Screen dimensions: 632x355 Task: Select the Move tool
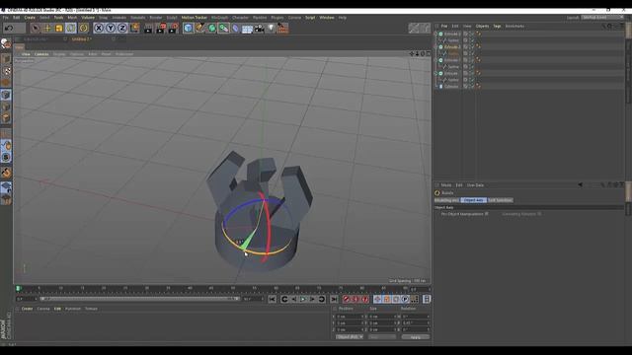pyautogui.click(x=47, y=28)
